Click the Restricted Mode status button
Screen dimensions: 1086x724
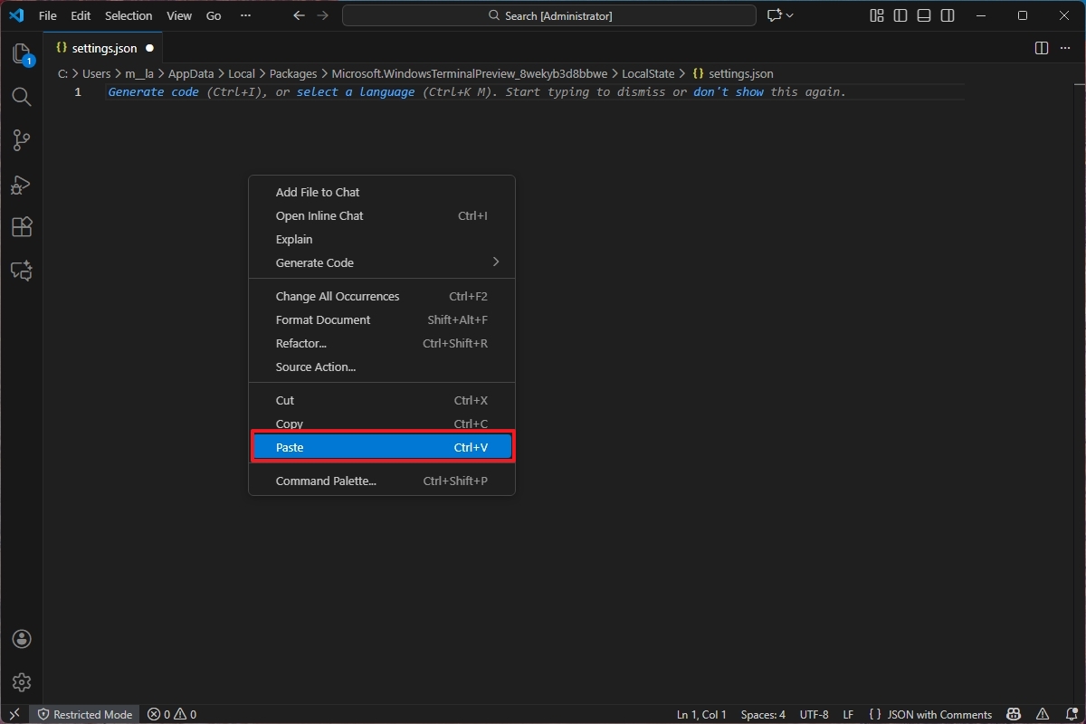pos(84,714)
